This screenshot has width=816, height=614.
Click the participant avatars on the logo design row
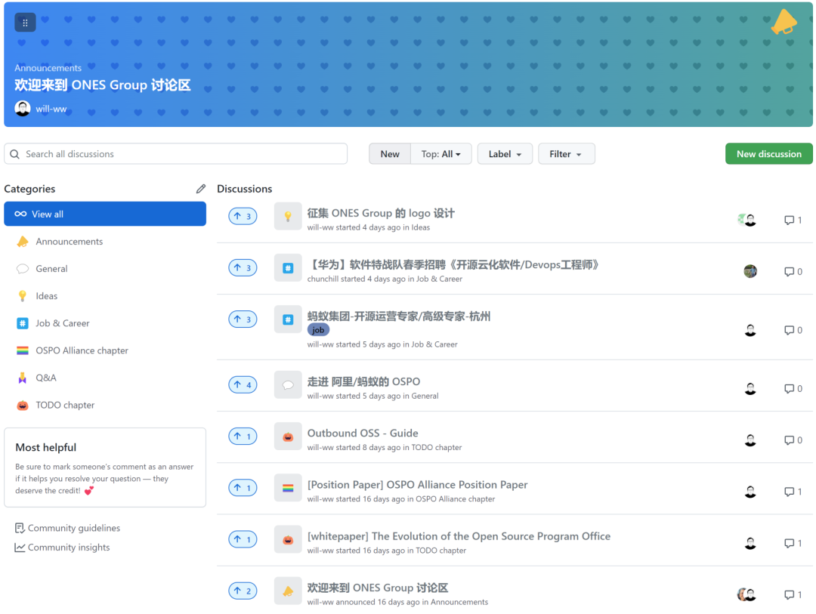tap(747, 220)
